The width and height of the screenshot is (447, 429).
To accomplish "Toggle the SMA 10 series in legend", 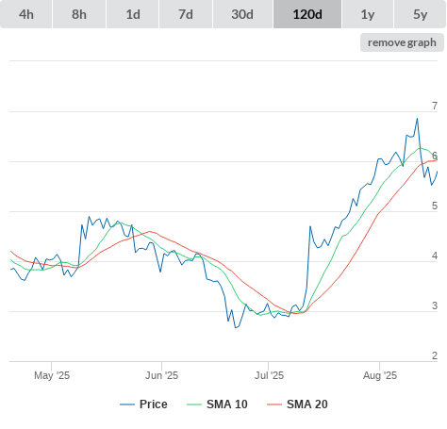I will (217, 404).
